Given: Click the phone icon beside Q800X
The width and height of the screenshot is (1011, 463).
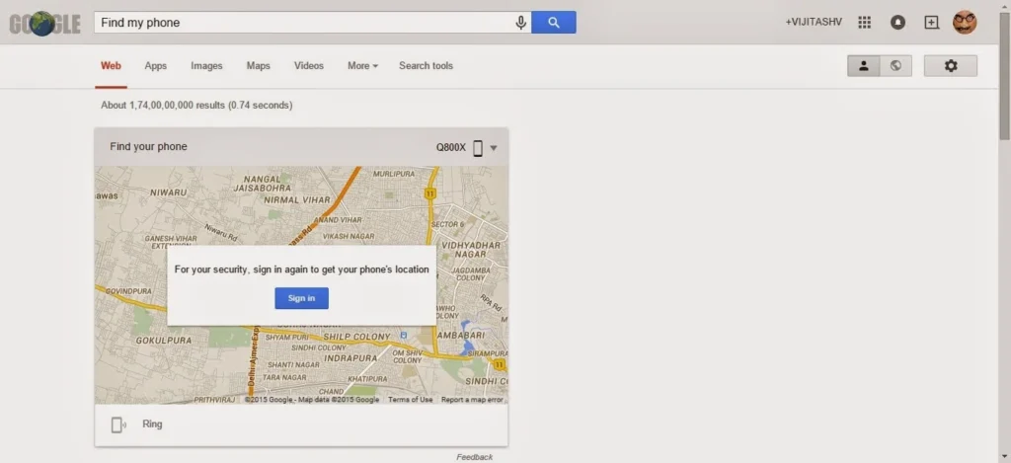Looking at the screenshot, I should 478,148.
